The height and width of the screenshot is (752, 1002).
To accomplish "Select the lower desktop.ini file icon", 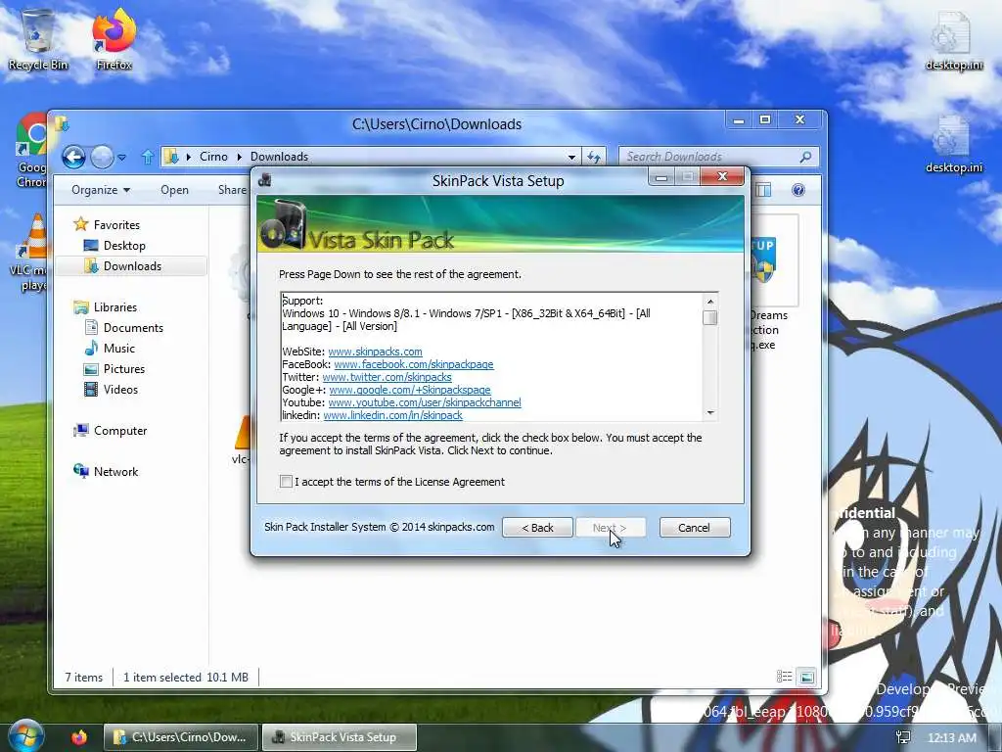I will tap(954, 143).
